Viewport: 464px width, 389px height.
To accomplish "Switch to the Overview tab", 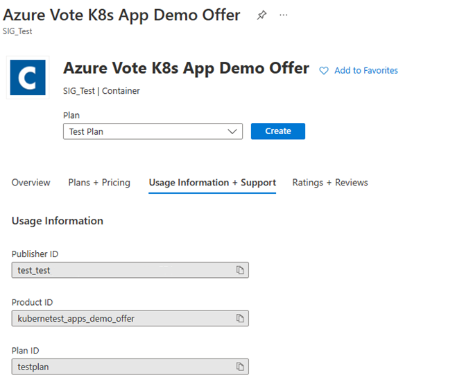I will coord(31,183).
